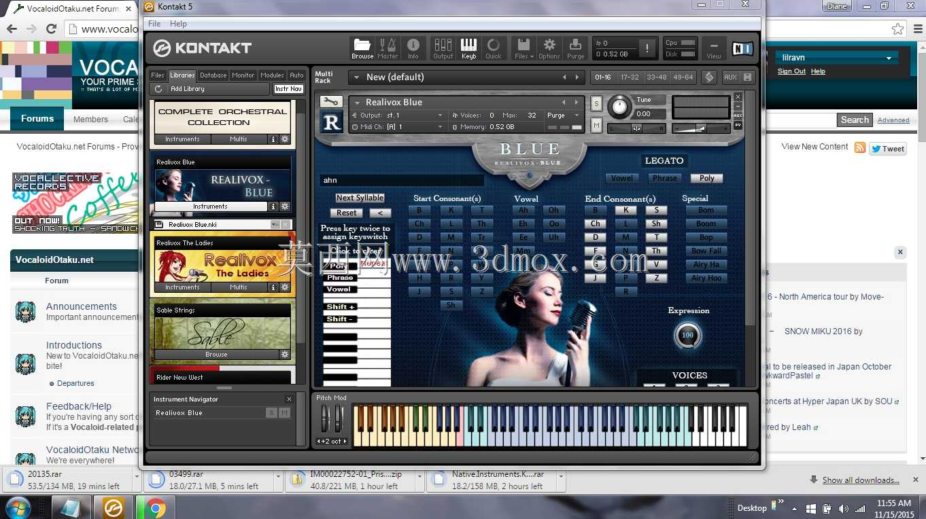Viewport: 926px width, 519px height.
Task: Enable Phrase legato mode
Action: click(665, 179)
